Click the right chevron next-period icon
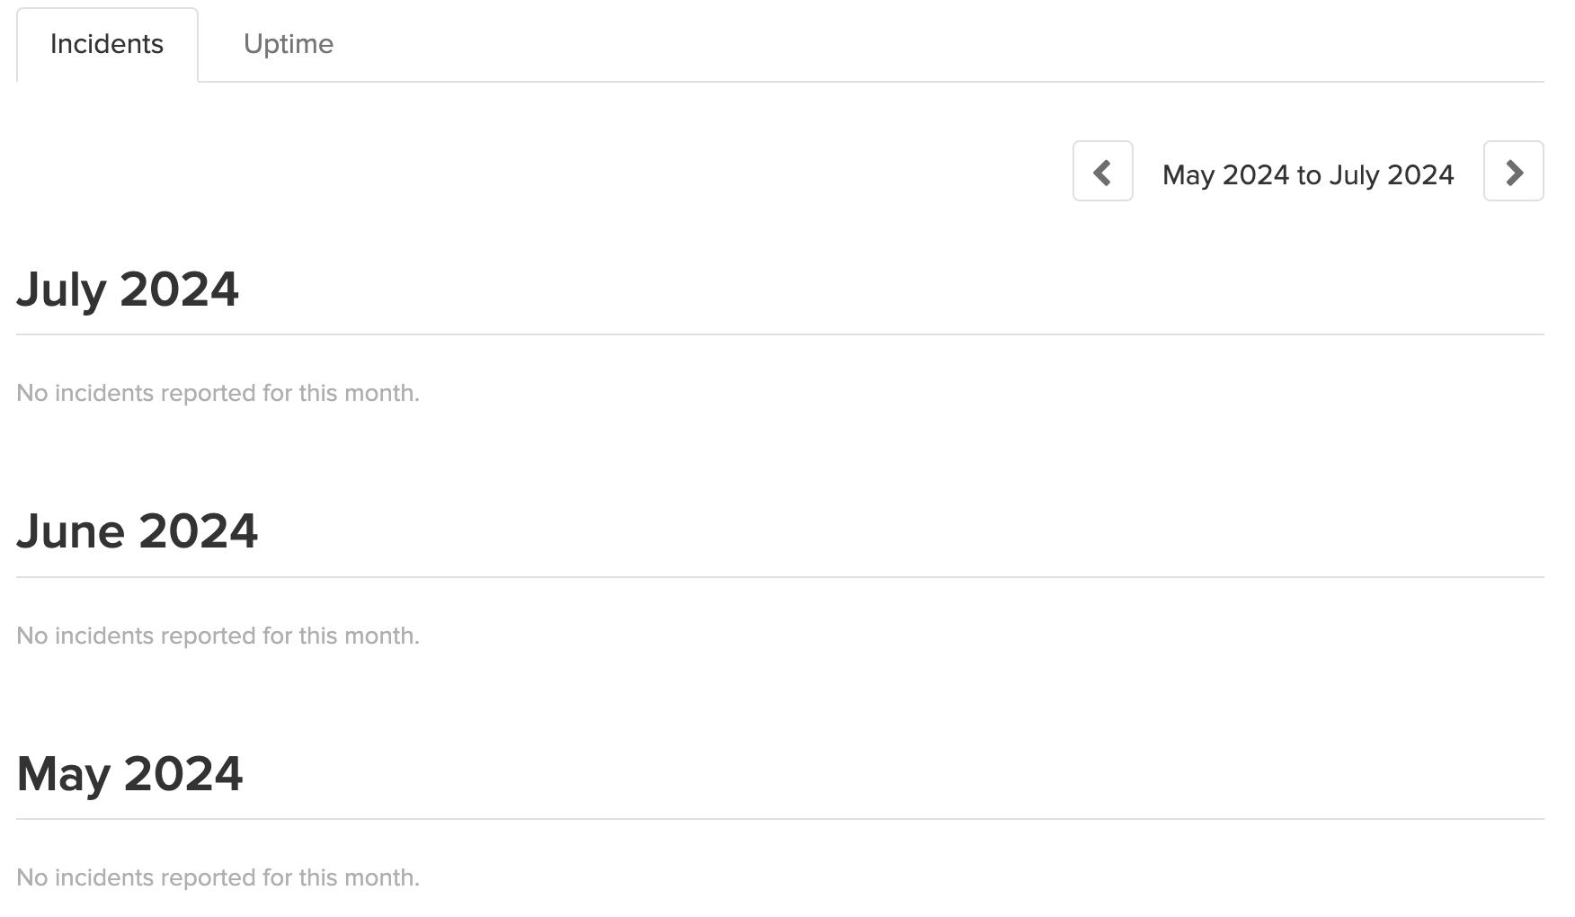 [x=1514, y=172]
